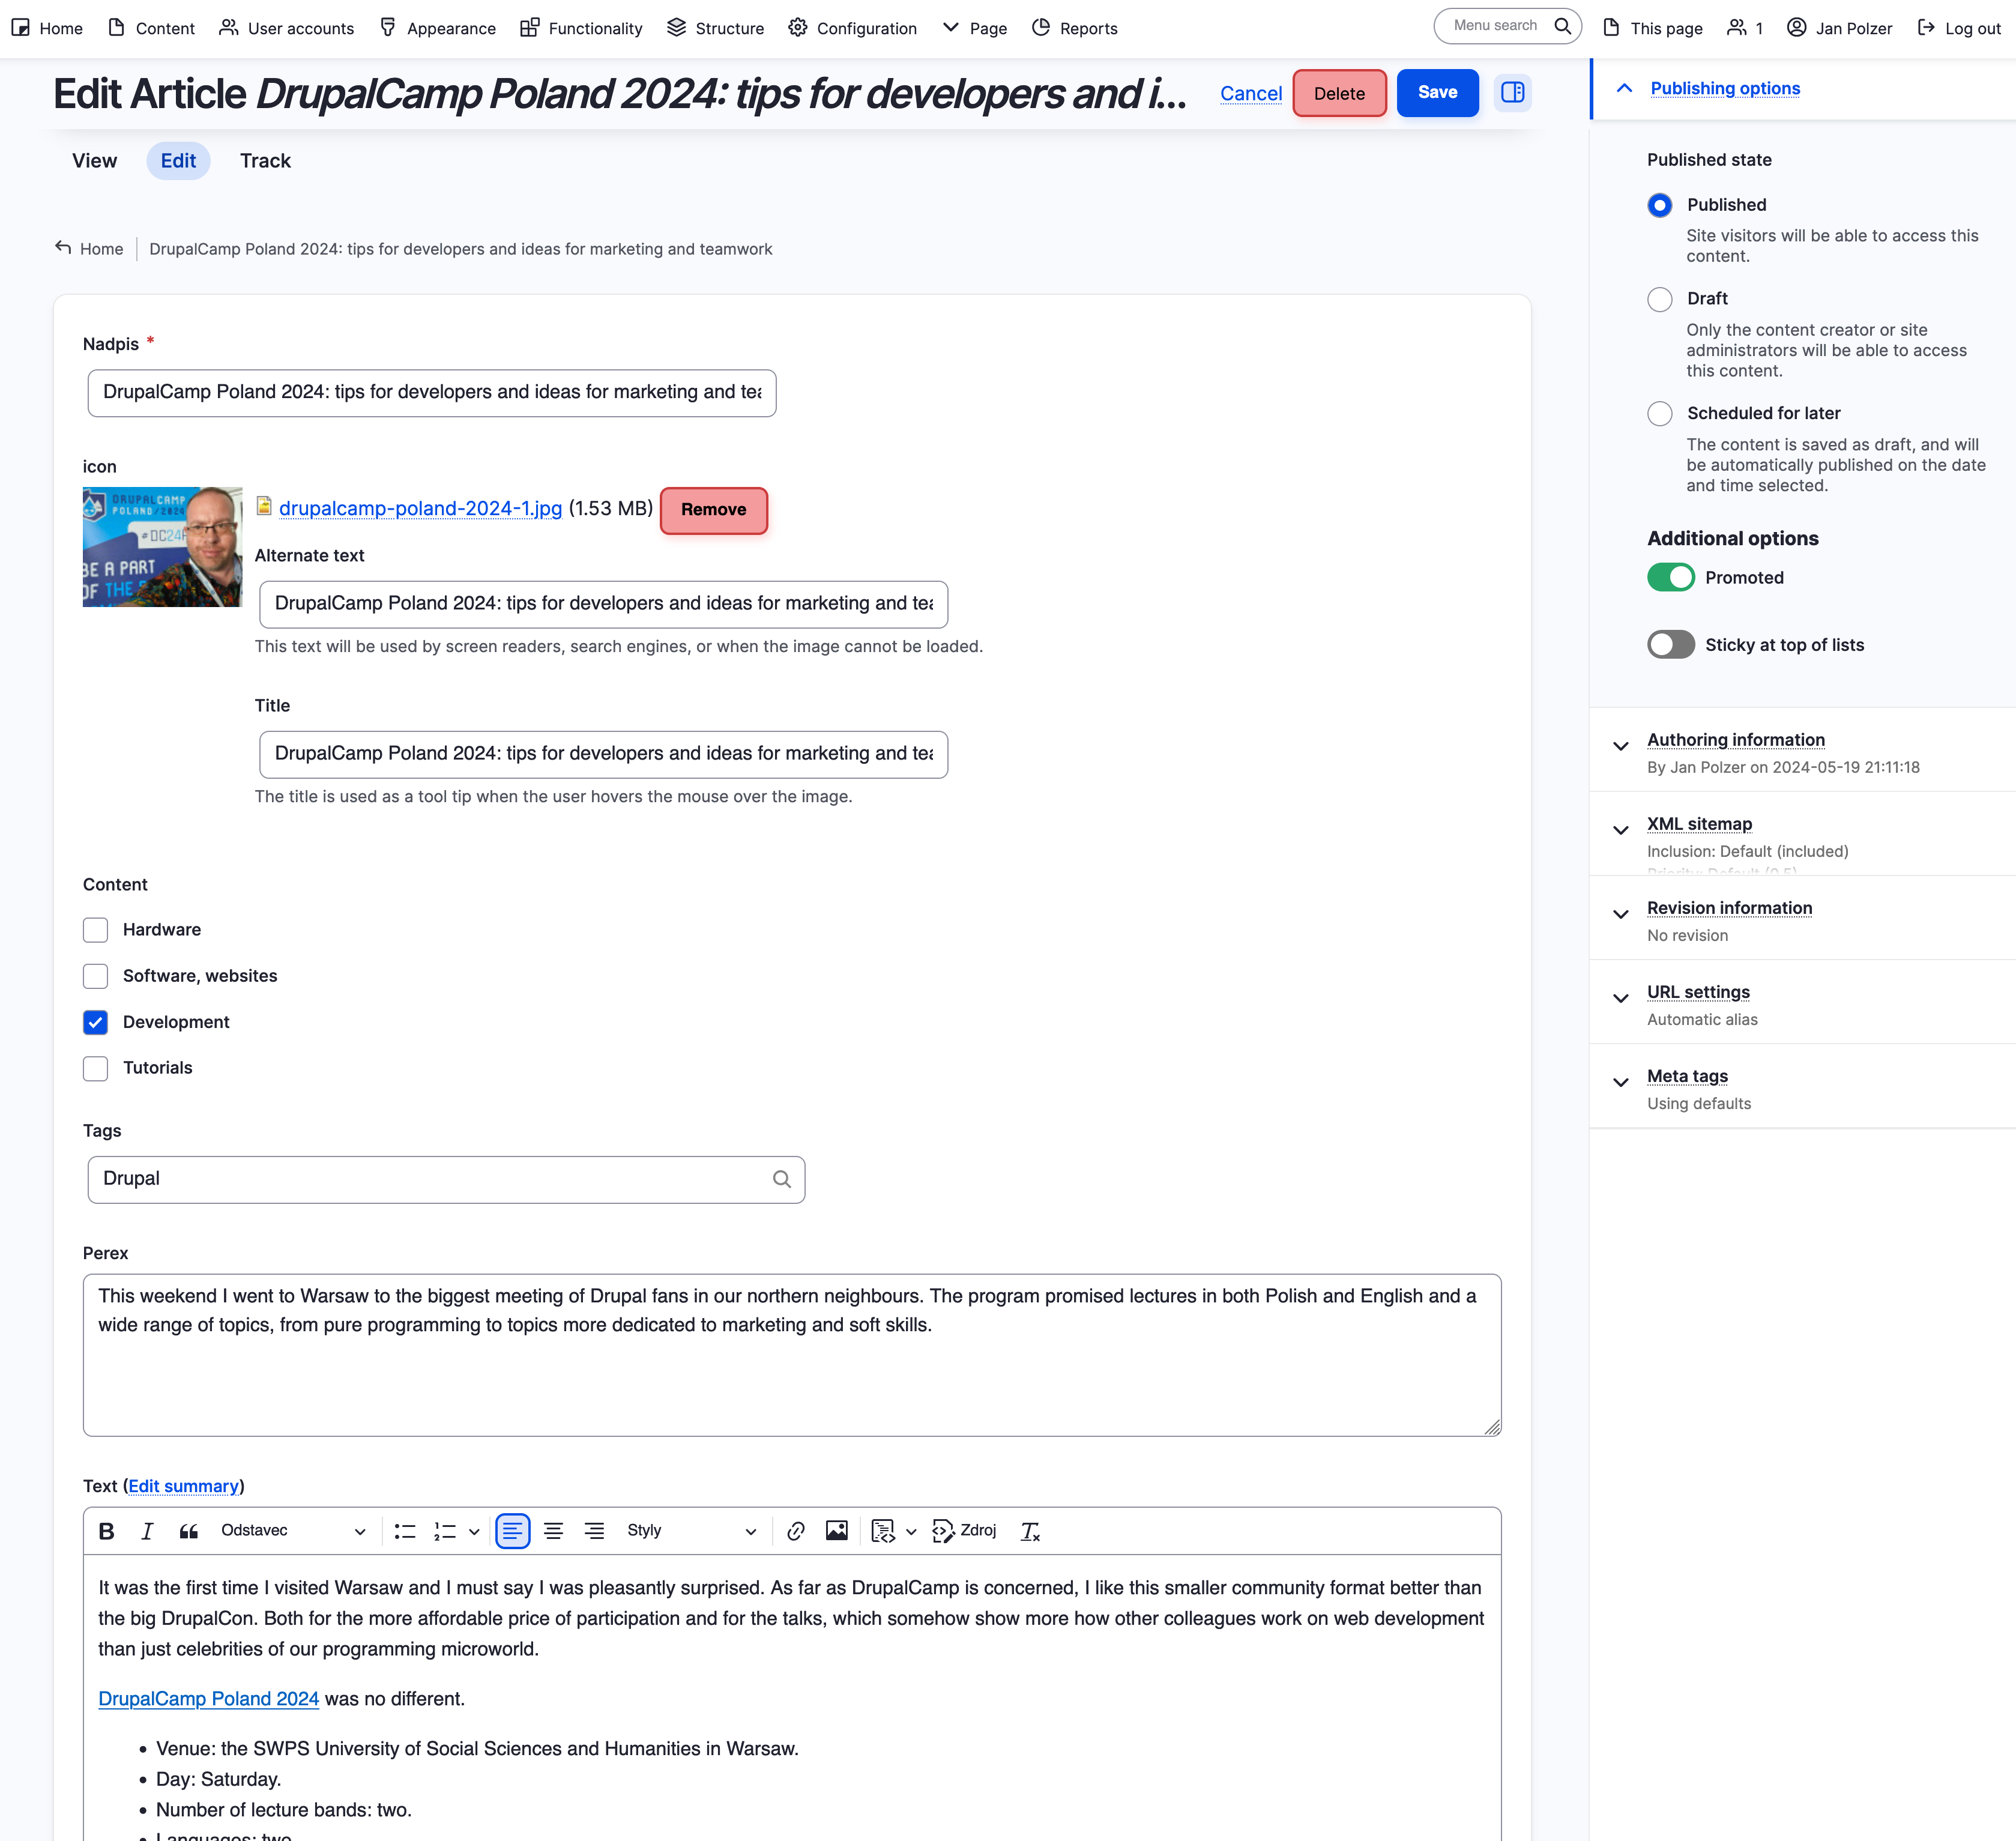Open the Odstavec paragraph format dropdown
2016x1841 pixels.
pos(293,1531)
